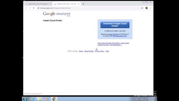Close the Google Cloud Printer tab
The image size is (179, 101).
pyautogui.click(x=79, y=4)
